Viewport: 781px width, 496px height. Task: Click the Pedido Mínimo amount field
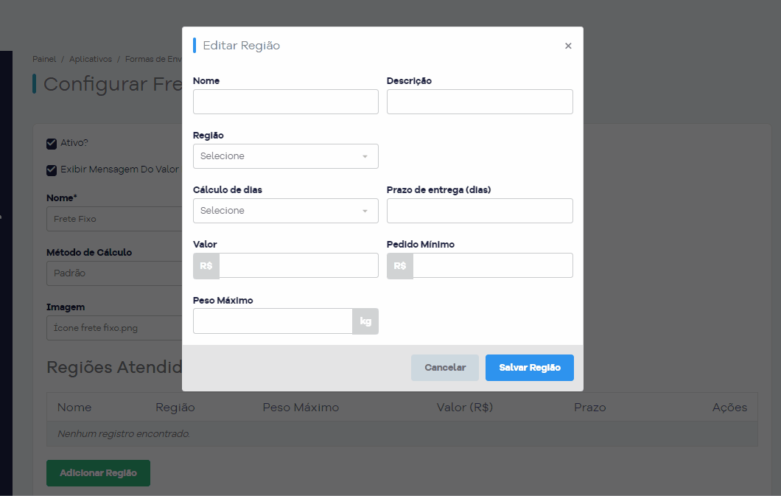click(493, 265)
